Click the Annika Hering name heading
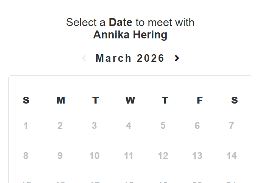Viewport: 261px width, 183px height. (130, 35)
